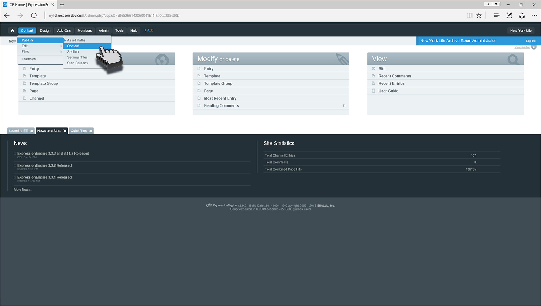This screenshot has height=306, width=541.
Task: Open the More News link
Action: point(23,189)
